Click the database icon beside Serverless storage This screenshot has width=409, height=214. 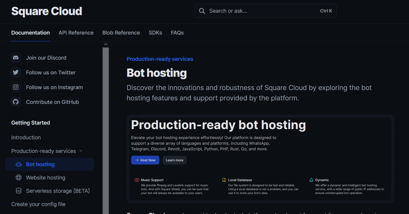[x=19, y=191]
